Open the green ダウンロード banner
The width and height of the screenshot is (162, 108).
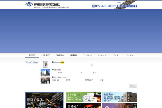point(83,97)
